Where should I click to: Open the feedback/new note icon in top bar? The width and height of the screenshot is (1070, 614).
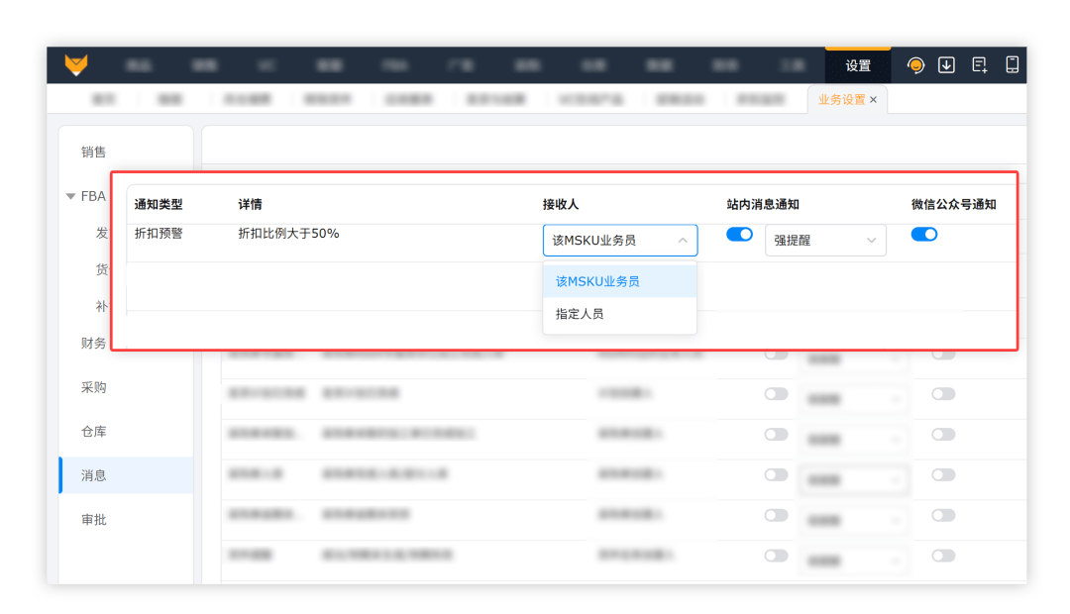tap(980, 64)
